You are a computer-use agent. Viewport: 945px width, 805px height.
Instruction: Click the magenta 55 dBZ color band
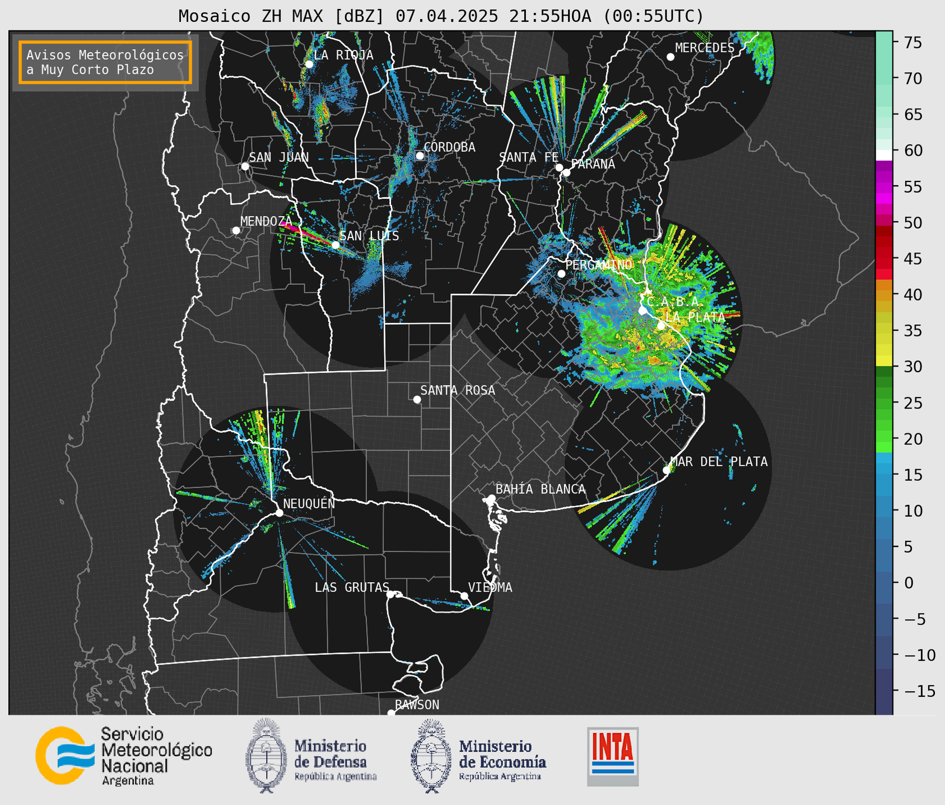pyautogui.click(x=884, y=188)
